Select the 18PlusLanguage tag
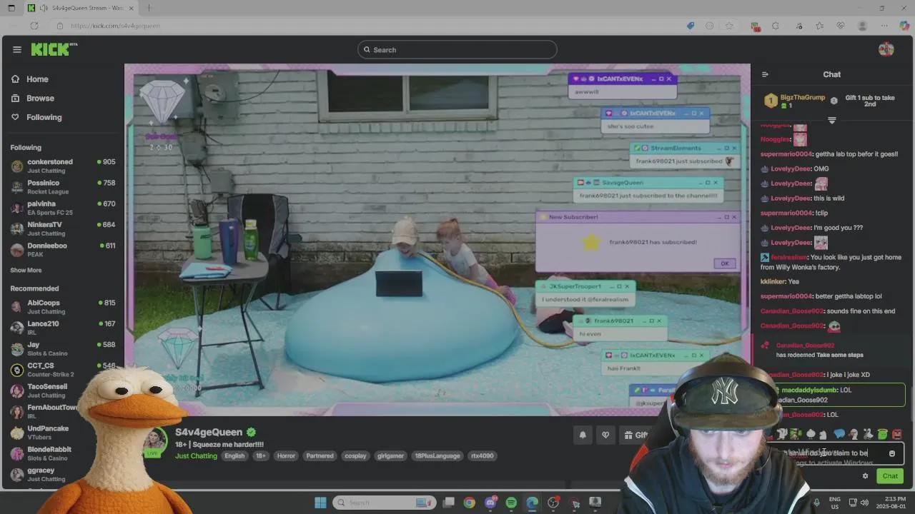This screenshot has width=915, height=514. point(437,455)
